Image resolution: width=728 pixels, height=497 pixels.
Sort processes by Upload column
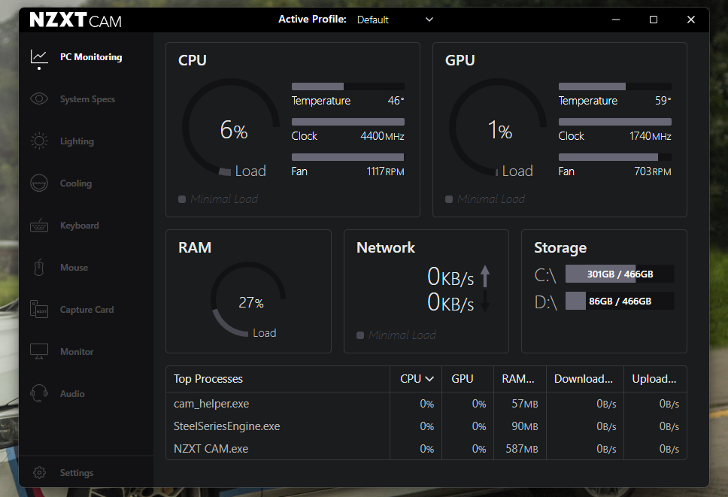(x=654, y=379)
